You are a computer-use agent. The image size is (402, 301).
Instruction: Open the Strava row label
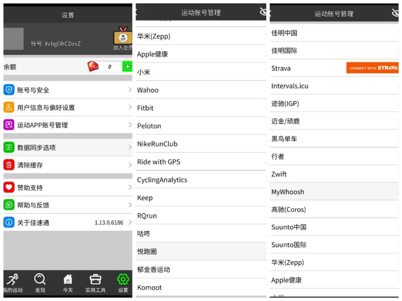(x=281, y=68)
